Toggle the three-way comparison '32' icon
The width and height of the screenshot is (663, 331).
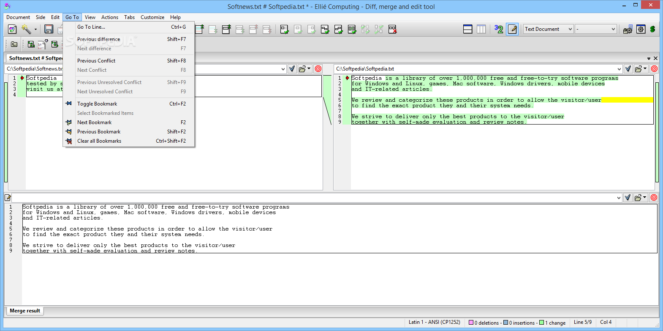(499, 29)
